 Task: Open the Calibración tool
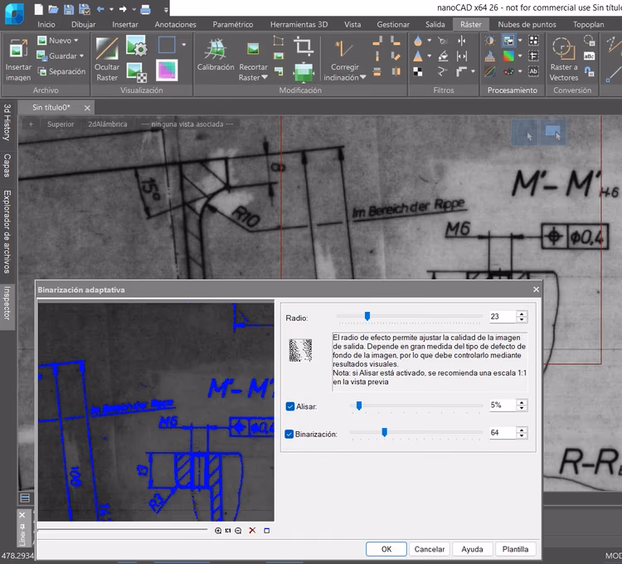tap(216, 56)
